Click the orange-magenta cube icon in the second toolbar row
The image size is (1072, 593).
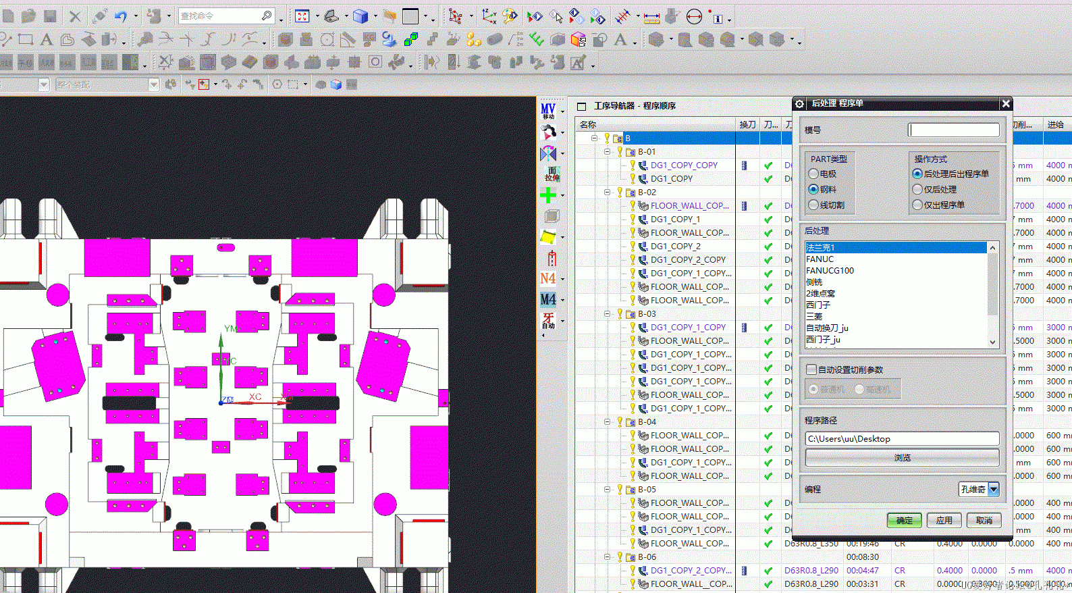point(579,39)
